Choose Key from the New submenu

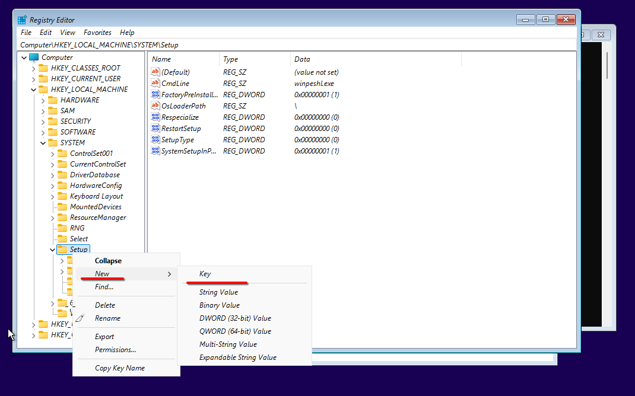click(x=245, y=274)
